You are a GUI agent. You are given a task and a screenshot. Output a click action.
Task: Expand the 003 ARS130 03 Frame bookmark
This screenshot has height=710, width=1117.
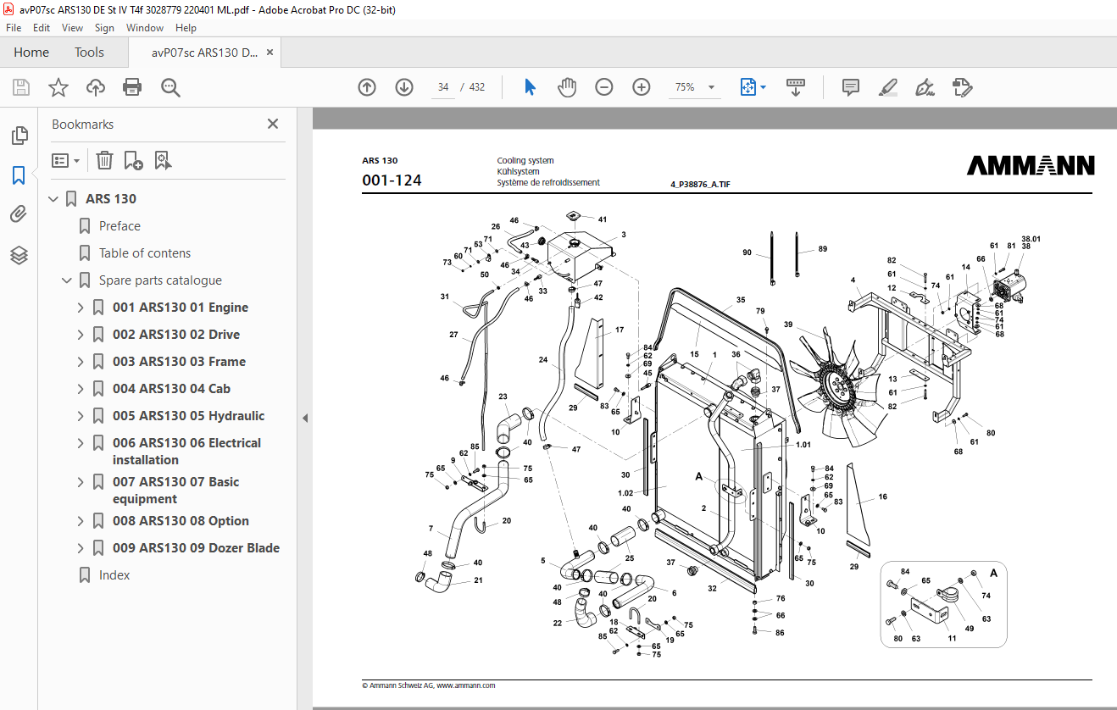(x=81, y=362)
